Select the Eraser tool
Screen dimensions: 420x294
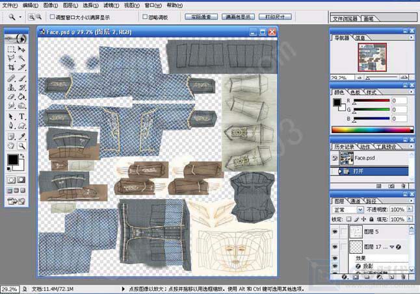(x=11, y=97)
